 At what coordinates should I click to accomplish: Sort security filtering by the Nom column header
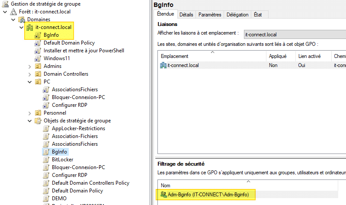pos(248,186)
